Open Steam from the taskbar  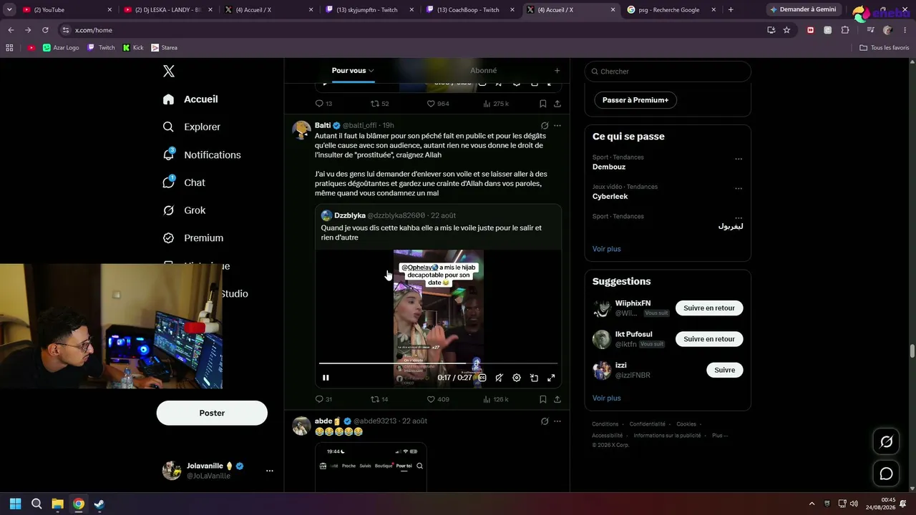[99, 504]
